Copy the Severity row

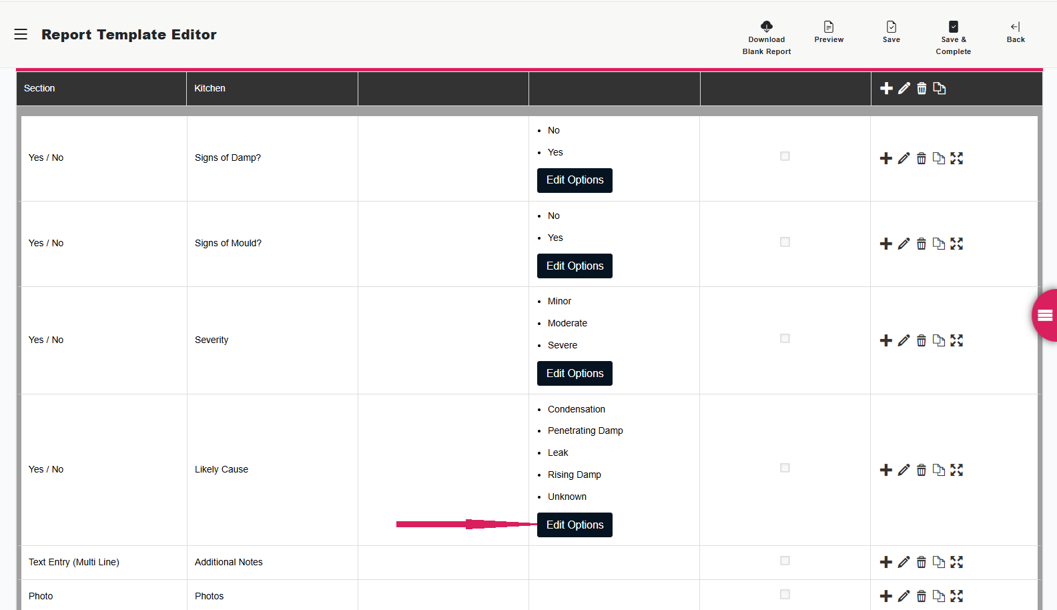pyautogui.click(x=939, y=340)
